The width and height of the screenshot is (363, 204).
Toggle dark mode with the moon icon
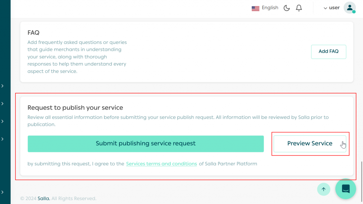coord(287,8)
